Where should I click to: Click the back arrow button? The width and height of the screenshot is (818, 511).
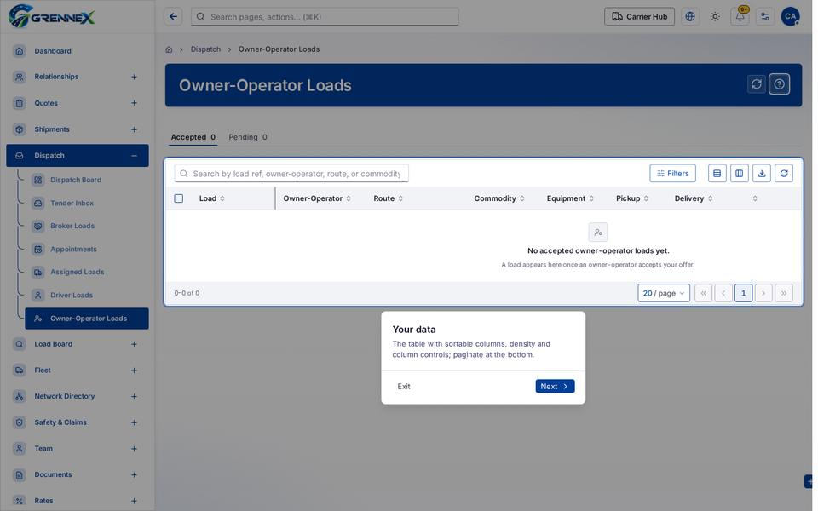click(x=173, y=17)
